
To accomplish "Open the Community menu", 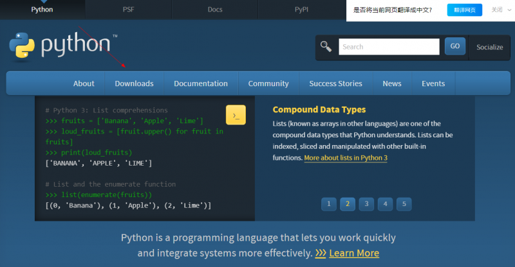I will point(268,83).
